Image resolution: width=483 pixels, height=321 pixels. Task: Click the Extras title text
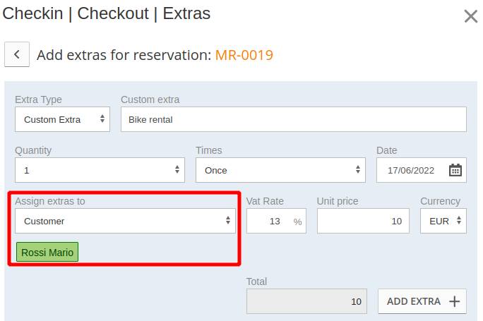(x=186, y=13)
